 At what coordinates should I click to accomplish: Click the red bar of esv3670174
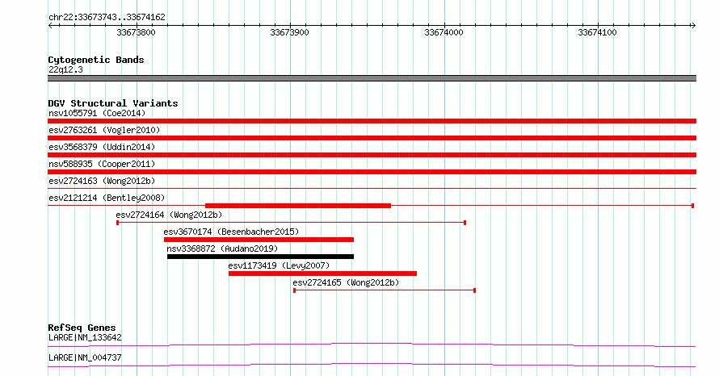pyautogui.click(x=259, y=240)
